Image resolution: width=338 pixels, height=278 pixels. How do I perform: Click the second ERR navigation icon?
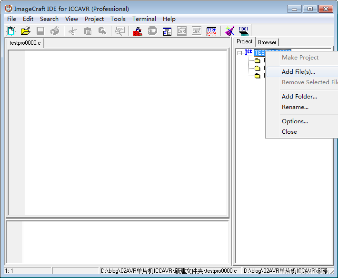coord(197,31)
